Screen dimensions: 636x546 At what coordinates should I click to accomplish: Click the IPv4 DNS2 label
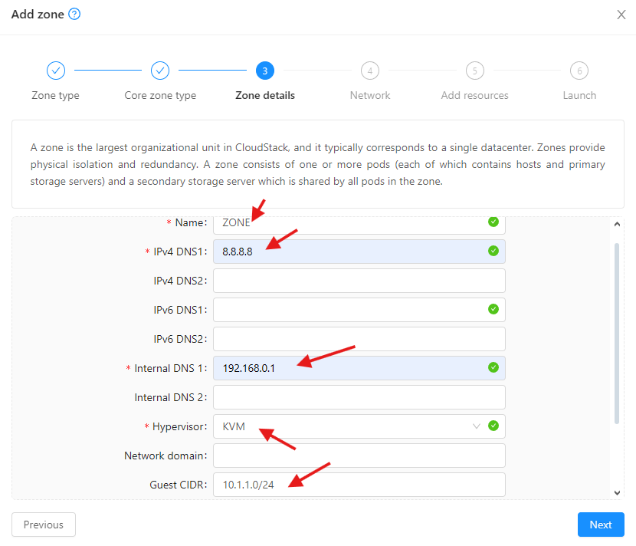pos(180,281)
